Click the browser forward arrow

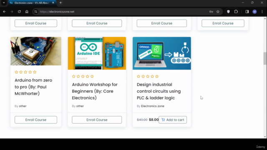click(12, 12)
